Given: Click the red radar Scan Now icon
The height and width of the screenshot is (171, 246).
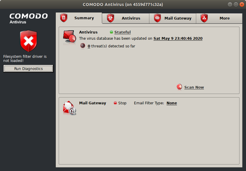Looking at the screenshot, I should 179,87.
